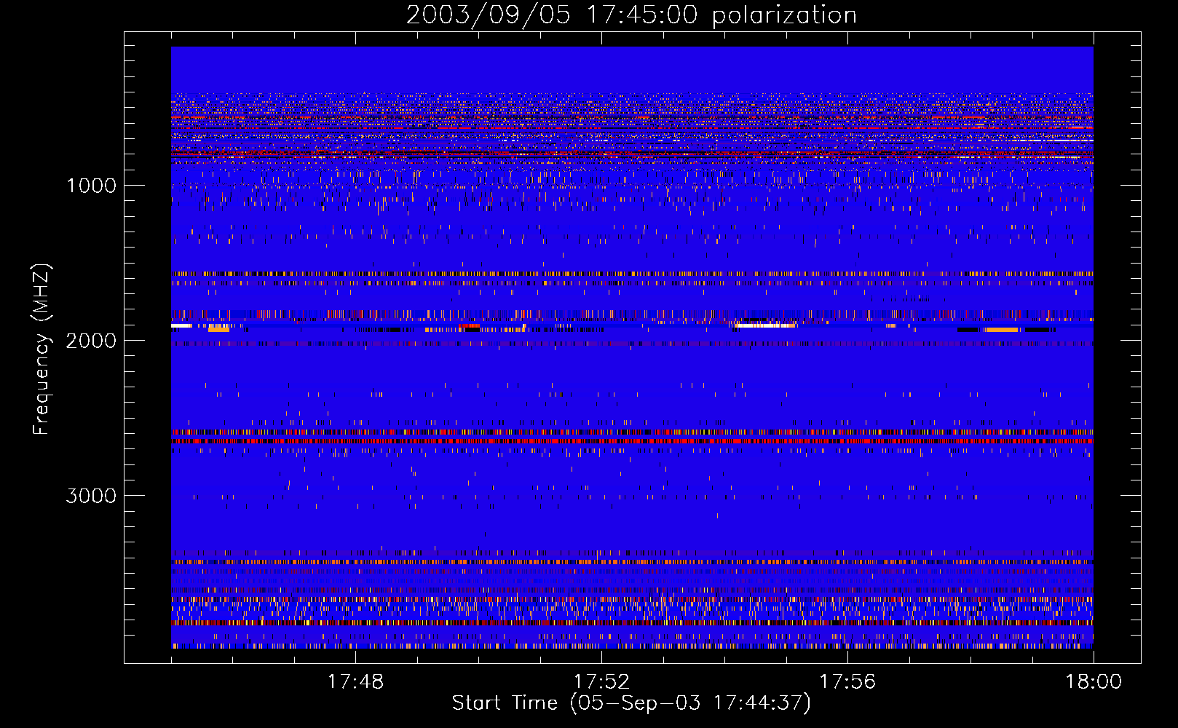Click the 2000 frequency tick label
Screen dimensions: 1178x728
click(91, 341)
